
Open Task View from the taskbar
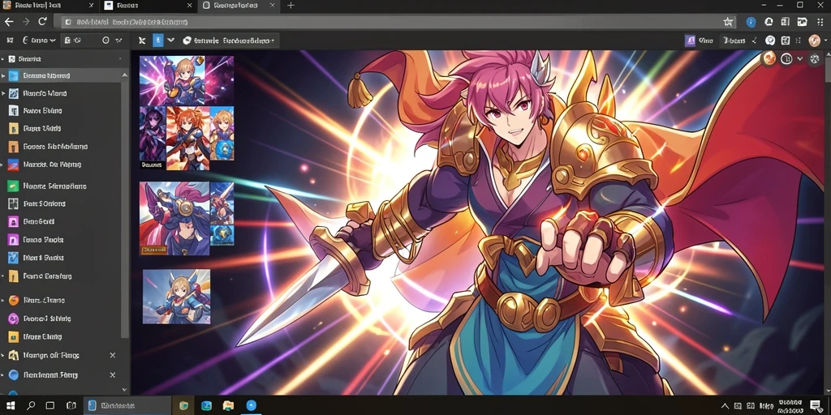tap(51, 405)
